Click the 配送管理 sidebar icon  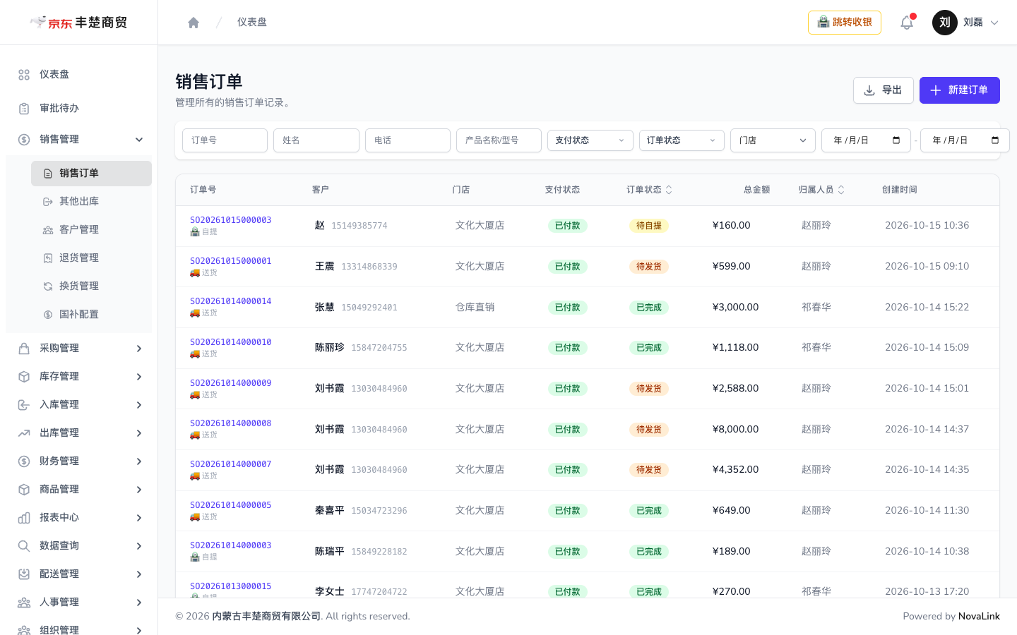coord(24,574)
